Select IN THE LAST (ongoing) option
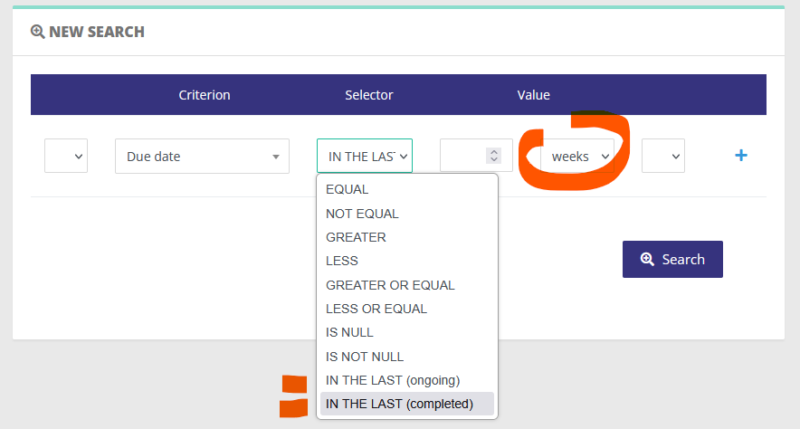Image resolution: width=800 pixels, height=429 pixels. click(x=393, y=380)
